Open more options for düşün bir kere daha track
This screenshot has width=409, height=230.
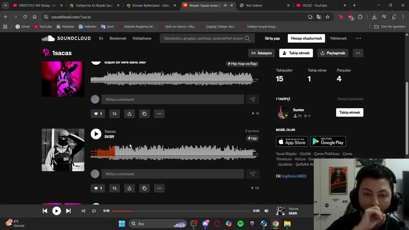(159, 114)
